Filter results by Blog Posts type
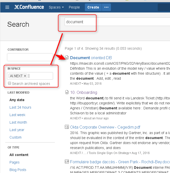This screenshot has width=170, height=173. (18, 170)
